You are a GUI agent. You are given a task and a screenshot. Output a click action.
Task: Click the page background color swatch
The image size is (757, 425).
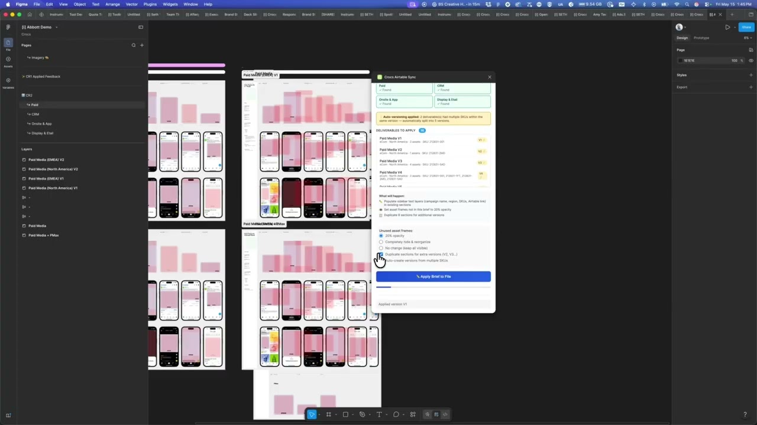(680, 61)
